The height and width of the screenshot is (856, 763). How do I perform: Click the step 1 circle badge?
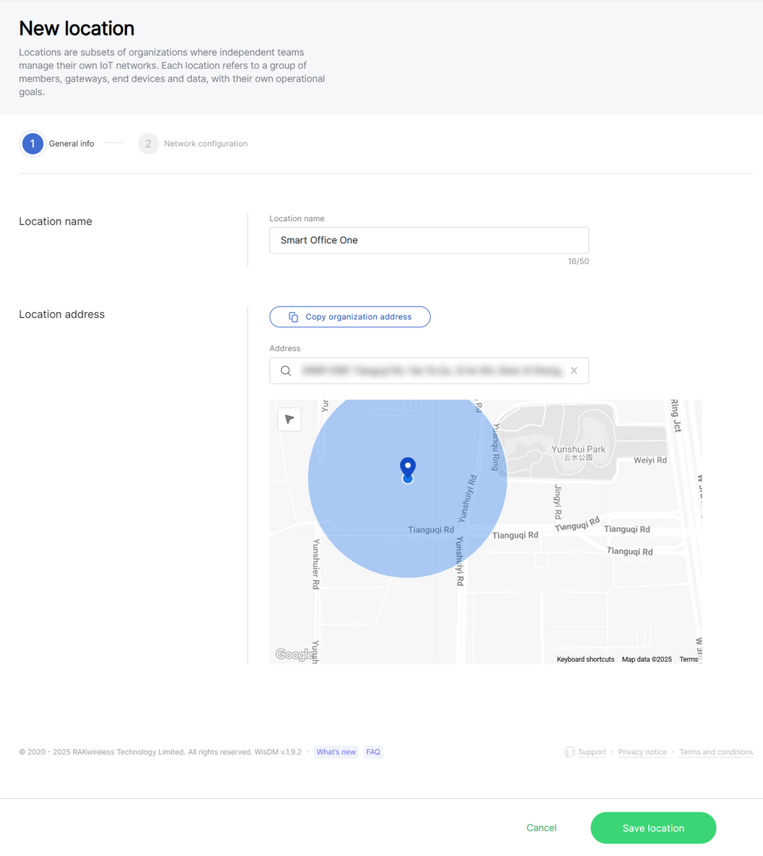click(x=32, y=143)
